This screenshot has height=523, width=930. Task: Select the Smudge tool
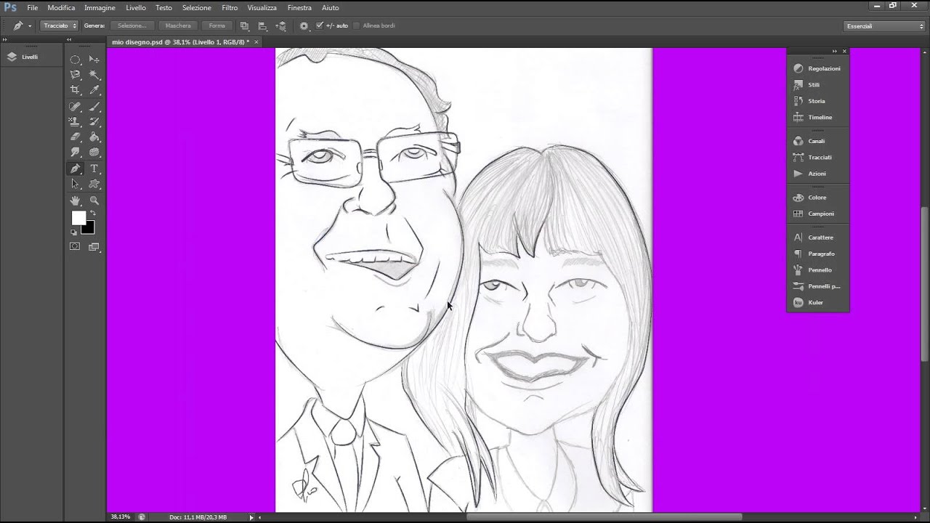(75, 153)
